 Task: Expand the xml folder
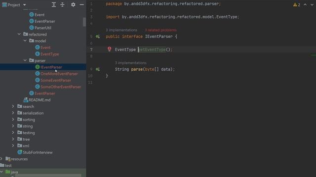(x=13, y=146)
